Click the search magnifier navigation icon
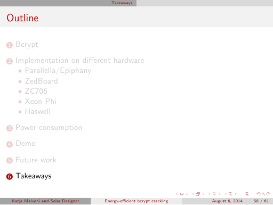Image resolution: width=273 pixels, height=205 pixels. (x=263, y=194)
